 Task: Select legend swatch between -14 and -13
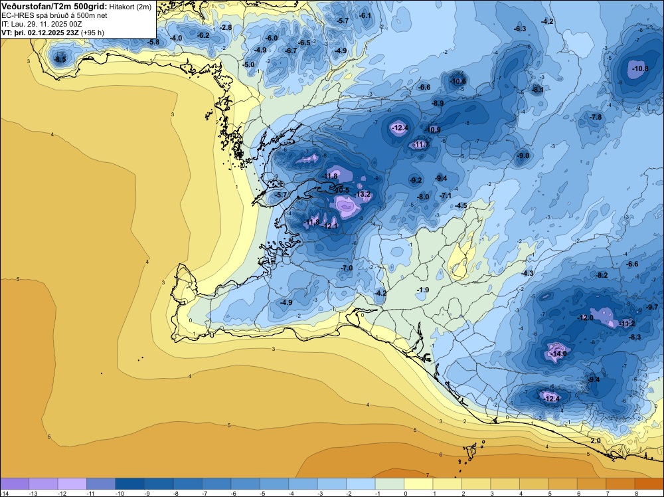tap(15, 484)
